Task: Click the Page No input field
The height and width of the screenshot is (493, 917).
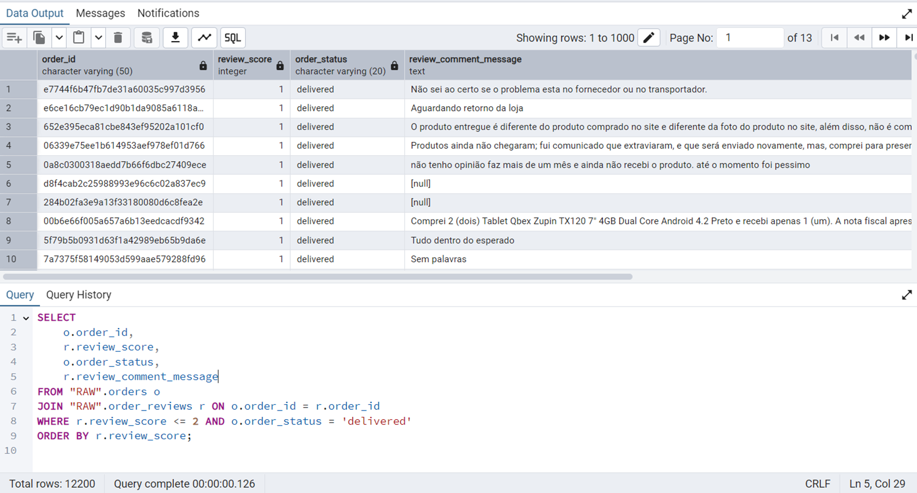Action: 749,38
